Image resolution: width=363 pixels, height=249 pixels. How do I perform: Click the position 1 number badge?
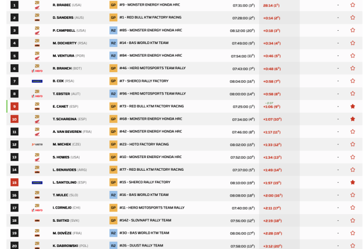(15, 5)
